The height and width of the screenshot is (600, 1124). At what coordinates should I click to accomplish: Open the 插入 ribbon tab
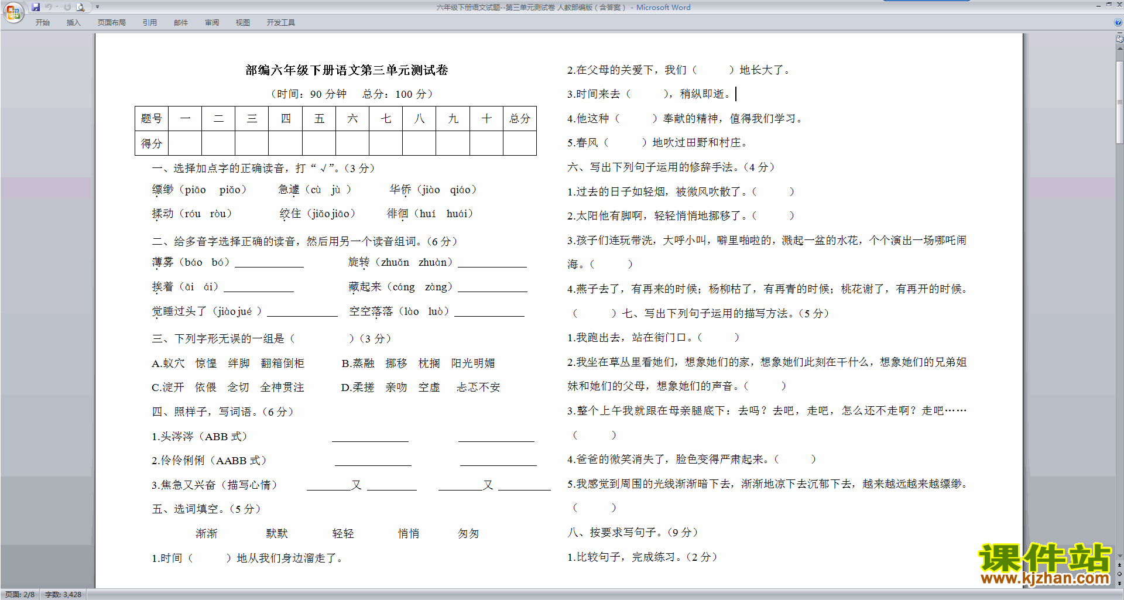pyautogui.click(x=73, y=22)
